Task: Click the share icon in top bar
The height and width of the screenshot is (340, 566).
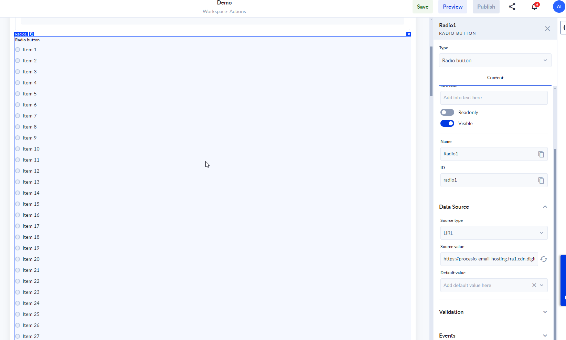Action: (512, 7)
